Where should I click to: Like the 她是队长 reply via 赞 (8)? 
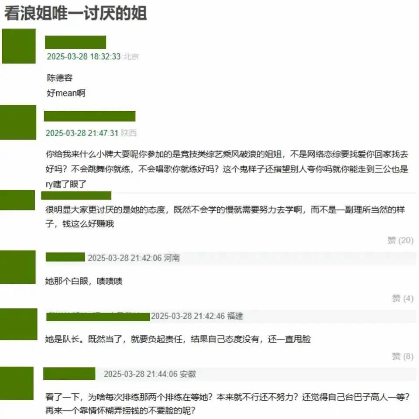(402, 356)
